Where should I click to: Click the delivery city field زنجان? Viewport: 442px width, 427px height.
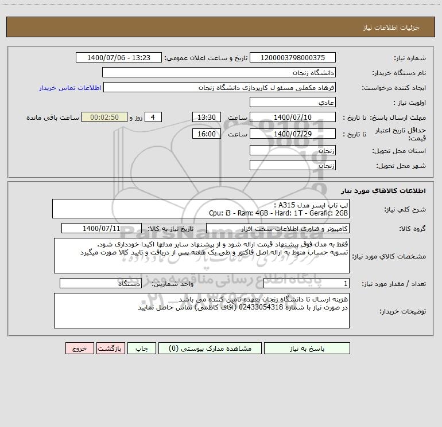293,165
